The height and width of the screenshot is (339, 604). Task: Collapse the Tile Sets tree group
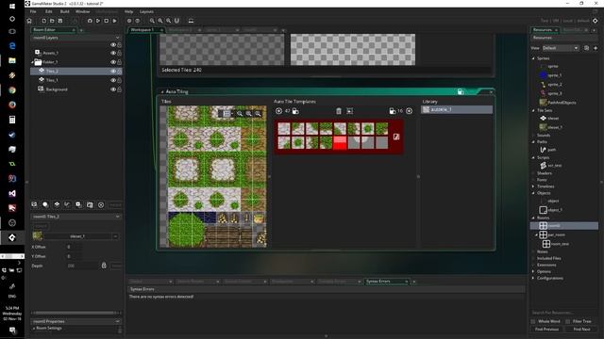[533, 110]
